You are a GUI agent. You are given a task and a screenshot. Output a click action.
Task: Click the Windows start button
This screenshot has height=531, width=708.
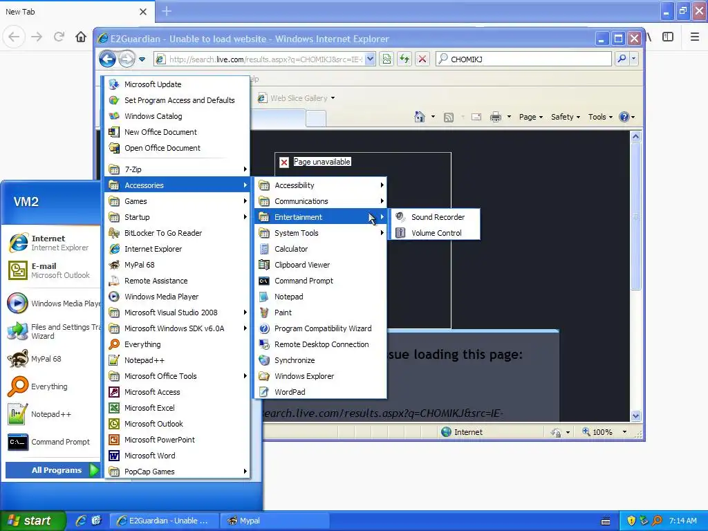pos(32,521)
